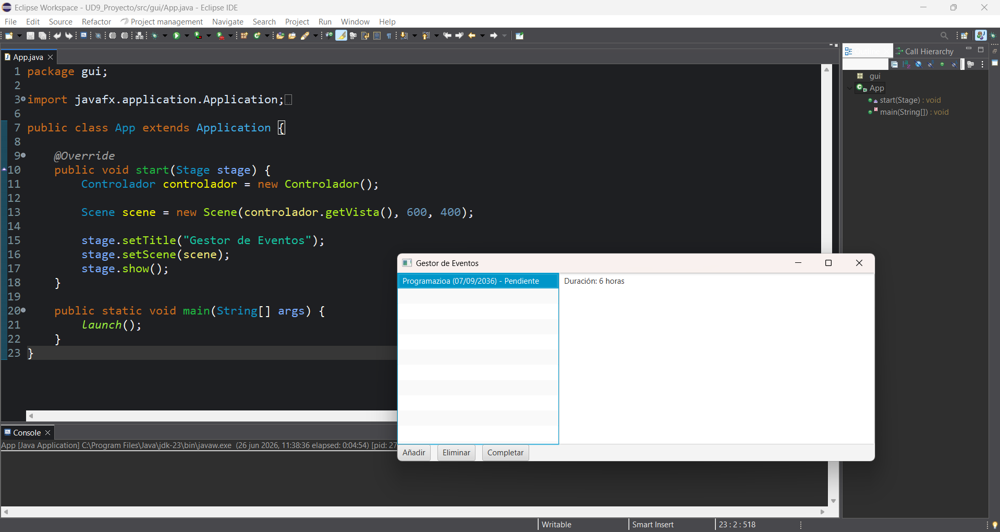Collapse the App node in Outline
This screenshot has height=532, width=1000.
[850, 88]
